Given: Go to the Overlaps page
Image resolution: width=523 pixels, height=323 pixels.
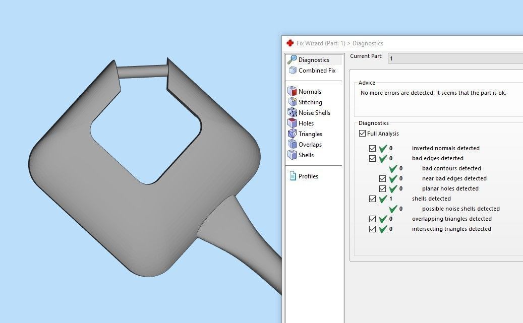Looking at the screenshot, I should 310,144.
